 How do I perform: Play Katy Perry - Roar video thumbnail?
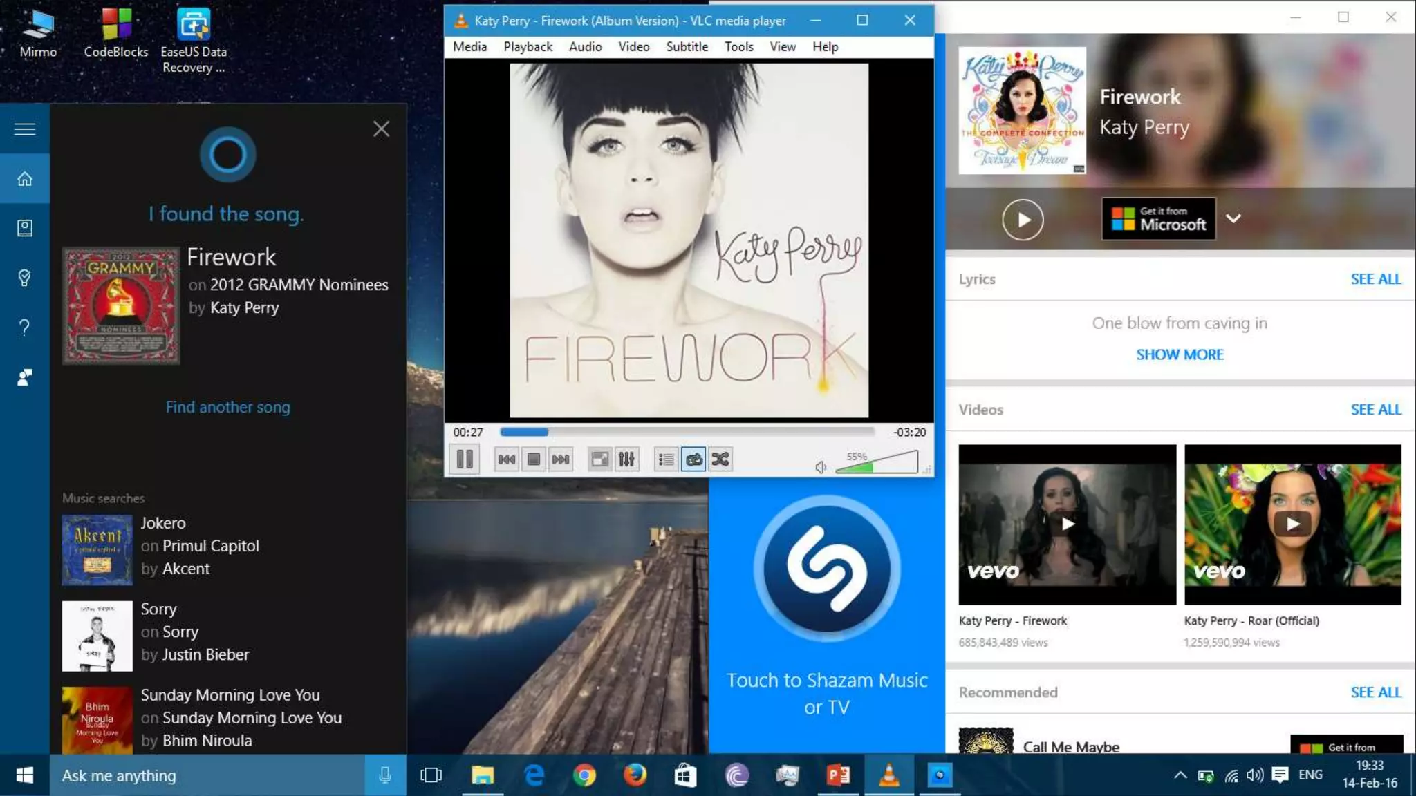click(x=1292, y=524)
